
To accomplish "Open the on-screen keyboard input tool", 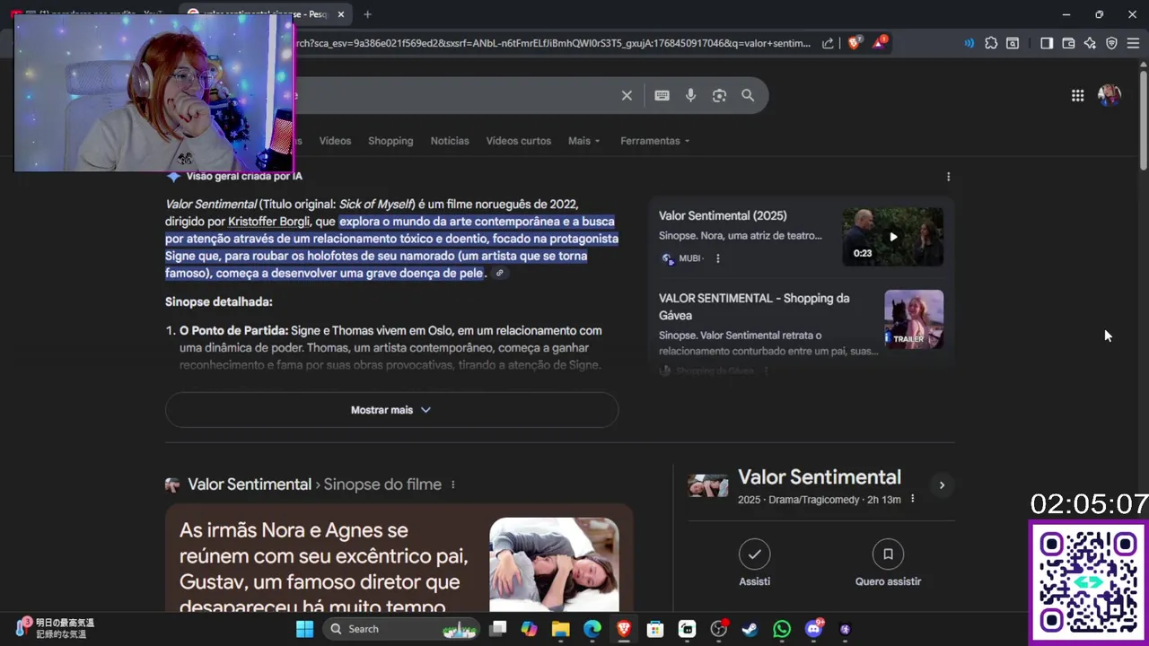I will point(662,95).
